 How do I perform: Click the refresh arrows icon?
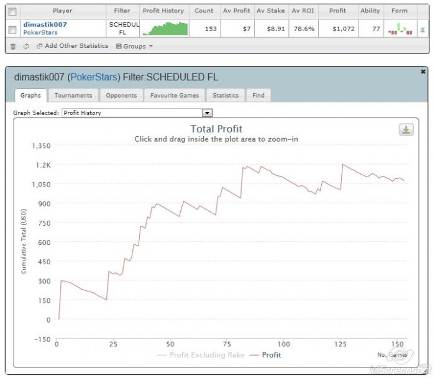click(x=26, y=47)
